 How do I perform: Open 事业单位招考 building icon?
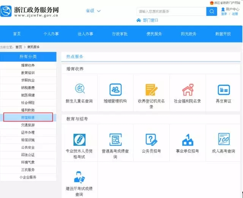pos(188,139)
